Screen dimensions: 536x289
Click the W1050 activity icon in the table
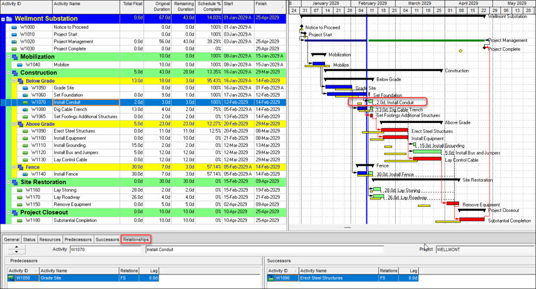point(25,88)
